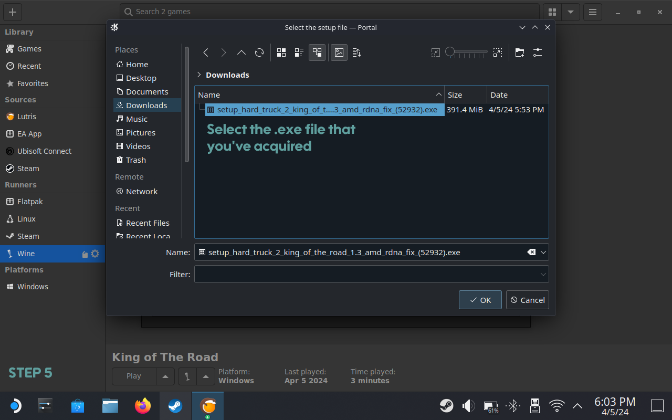Open the sorting options icon
This screenshot has height=420, width=672.
click(x=357, y=52)
